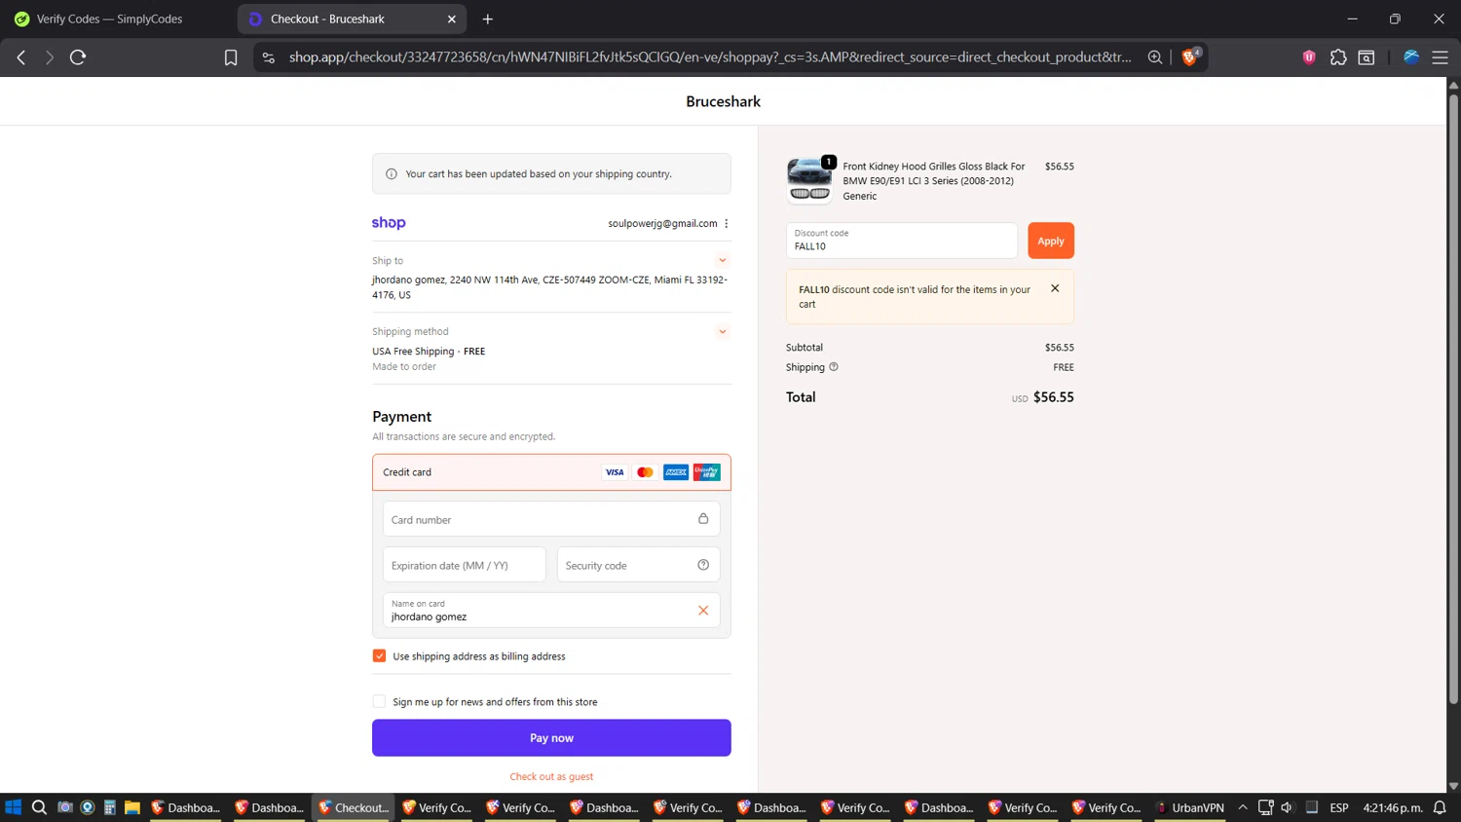Open File Explorer from the taskbar

click(132, 807)
